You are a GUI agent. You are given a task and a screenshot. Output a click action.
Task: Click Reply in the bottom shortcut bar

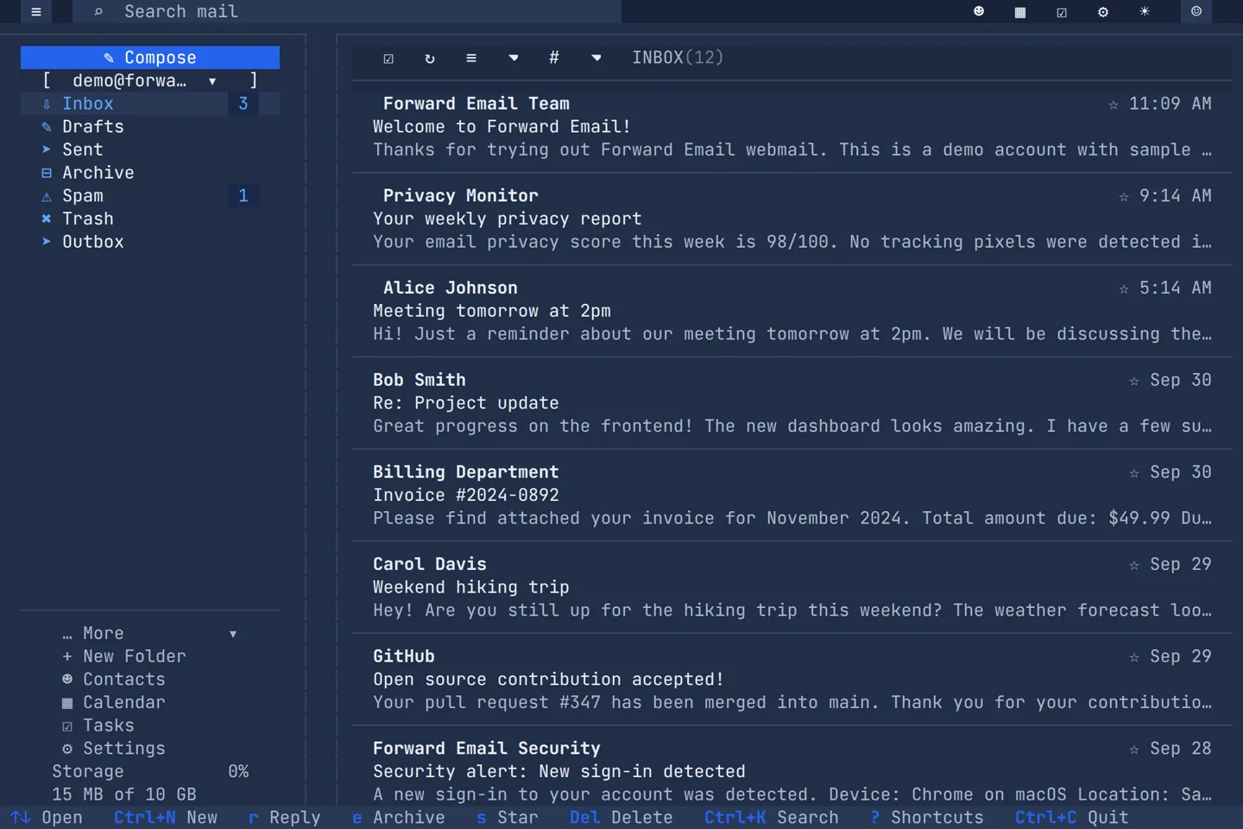point(285,818)
